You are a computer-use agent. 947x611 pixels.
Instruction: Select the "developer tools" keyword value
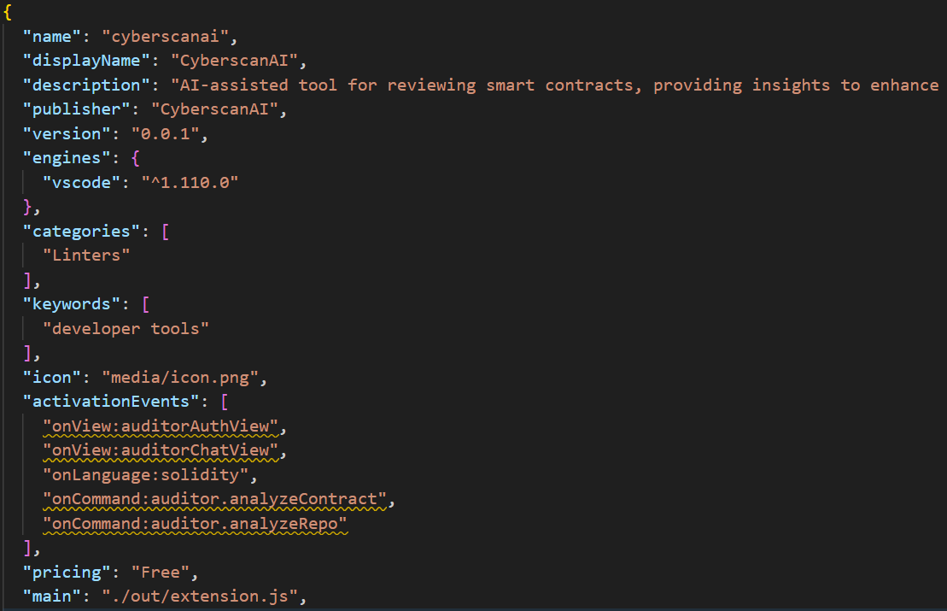click(126, 329)
